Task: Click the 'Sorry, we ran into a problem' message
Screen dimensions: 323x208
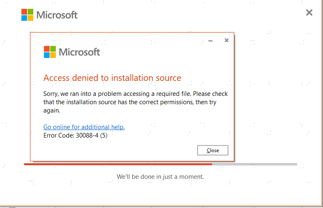Action: (x=135, y=102)
